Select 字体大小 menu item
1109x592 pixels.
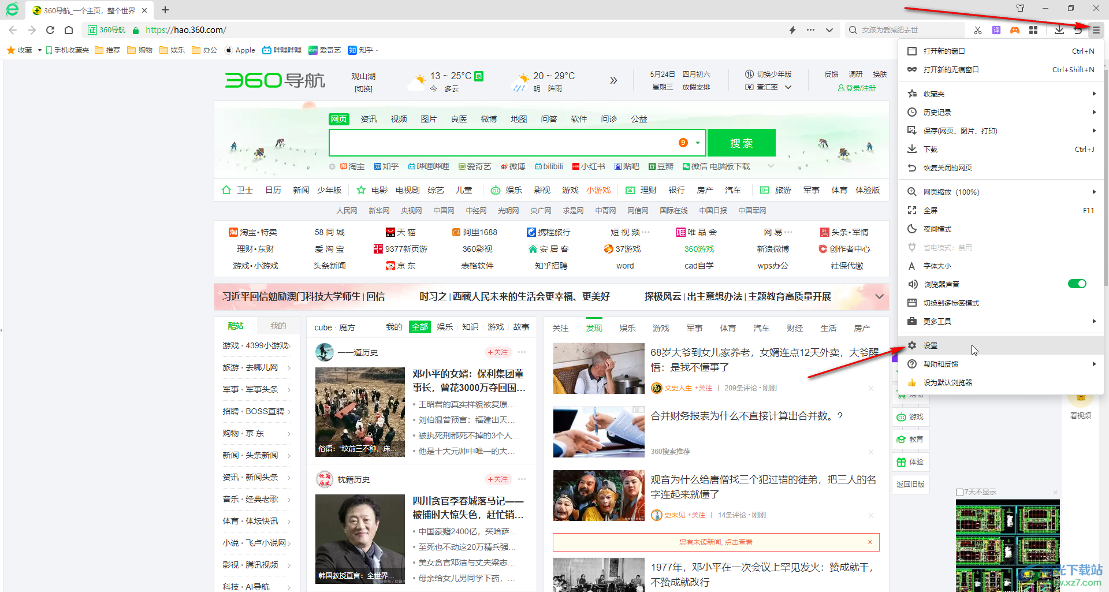coord(1001,266)
